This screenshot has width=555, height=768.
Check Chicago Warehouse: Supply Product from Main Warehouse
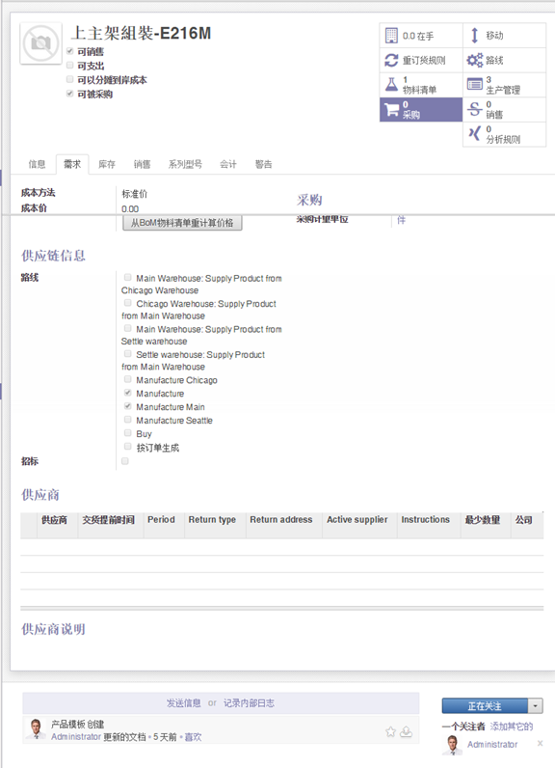pyautogui.click(x=127, y=303)
